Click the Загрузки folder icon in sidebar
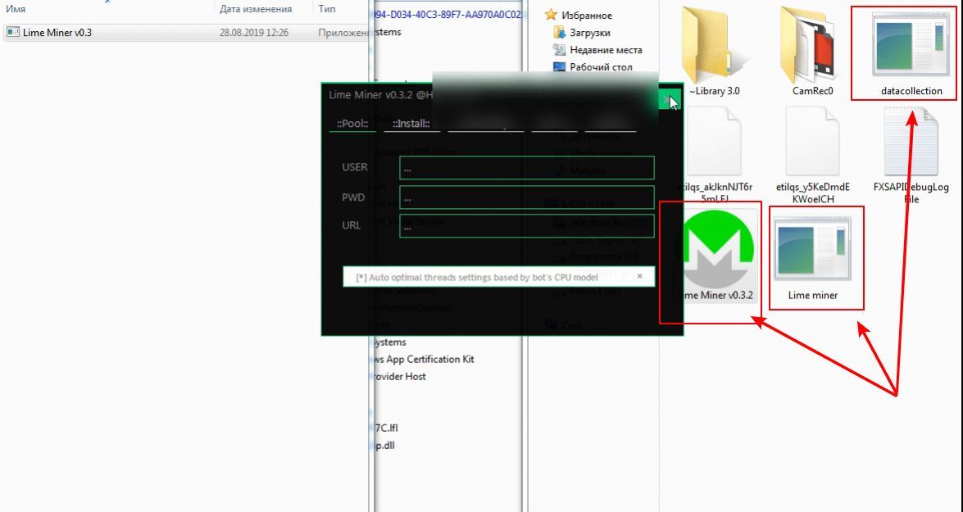The width and height of the screenshot is (963, 512). [x=558, y=32]
